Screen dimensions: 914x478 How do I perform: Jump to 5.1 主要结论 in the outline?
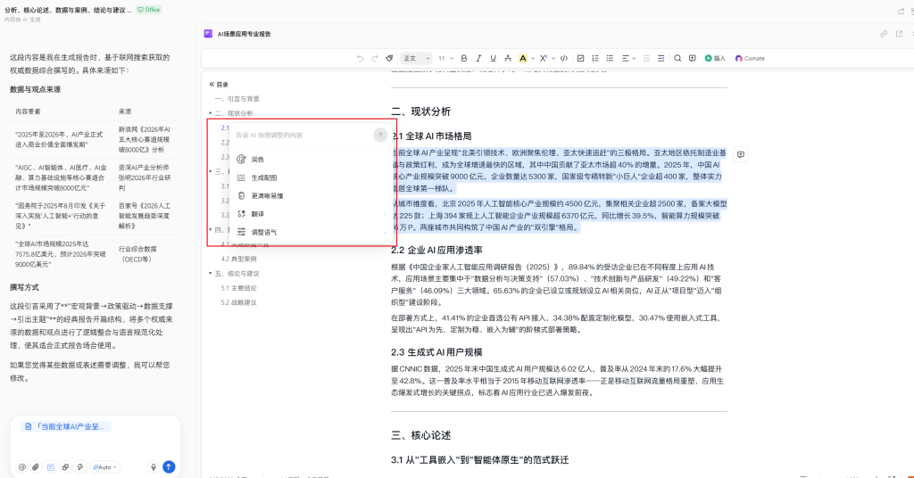pos(238,288)
